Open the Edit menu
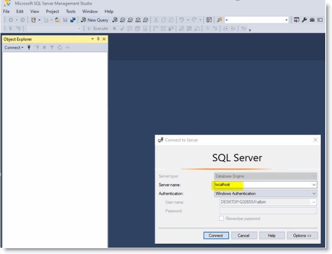 click(20, 12)
